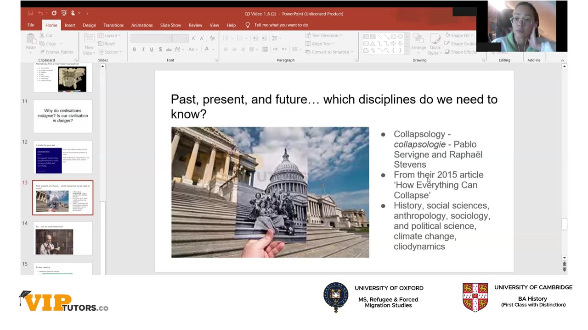Collapse the ribbon with the chevron arrow

[x=562, y=60]
